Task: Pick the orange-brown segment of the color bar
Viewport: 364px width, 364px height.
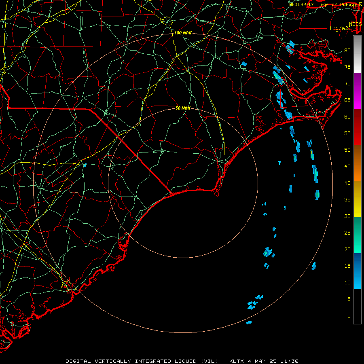Action: (x=357, y=163)
